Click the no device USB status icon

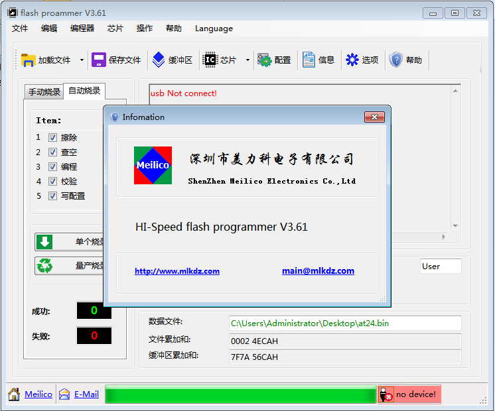(x=386, y=394)
